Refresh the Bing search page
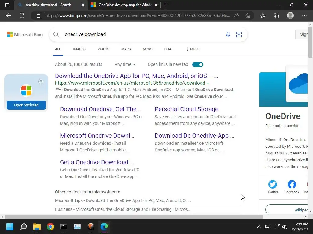Screen dimensions: 313x234 tap(22, 16)
